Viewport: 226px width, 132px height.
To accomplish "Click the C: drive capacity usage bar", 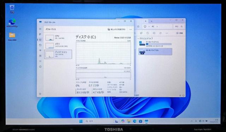I will 159,44.
